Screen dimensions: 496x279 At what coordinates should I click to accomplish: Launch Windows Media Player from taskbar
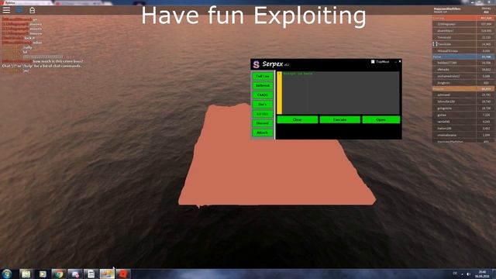[x=43, y=274]
